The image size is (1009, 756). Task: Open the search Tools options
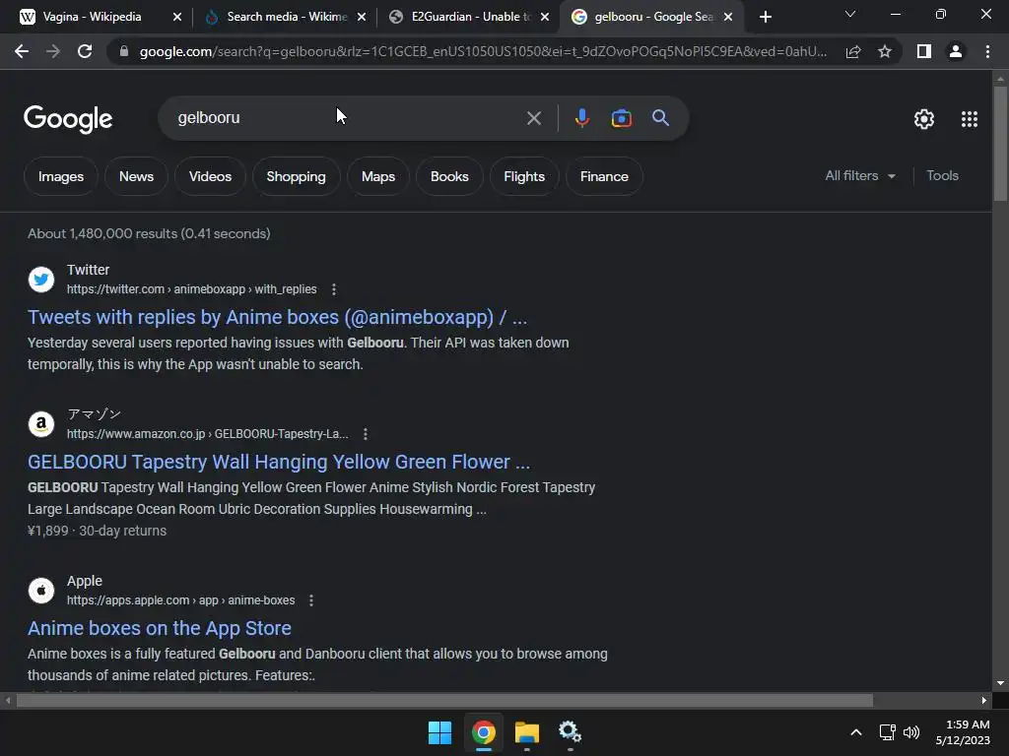tap(942, 175)
